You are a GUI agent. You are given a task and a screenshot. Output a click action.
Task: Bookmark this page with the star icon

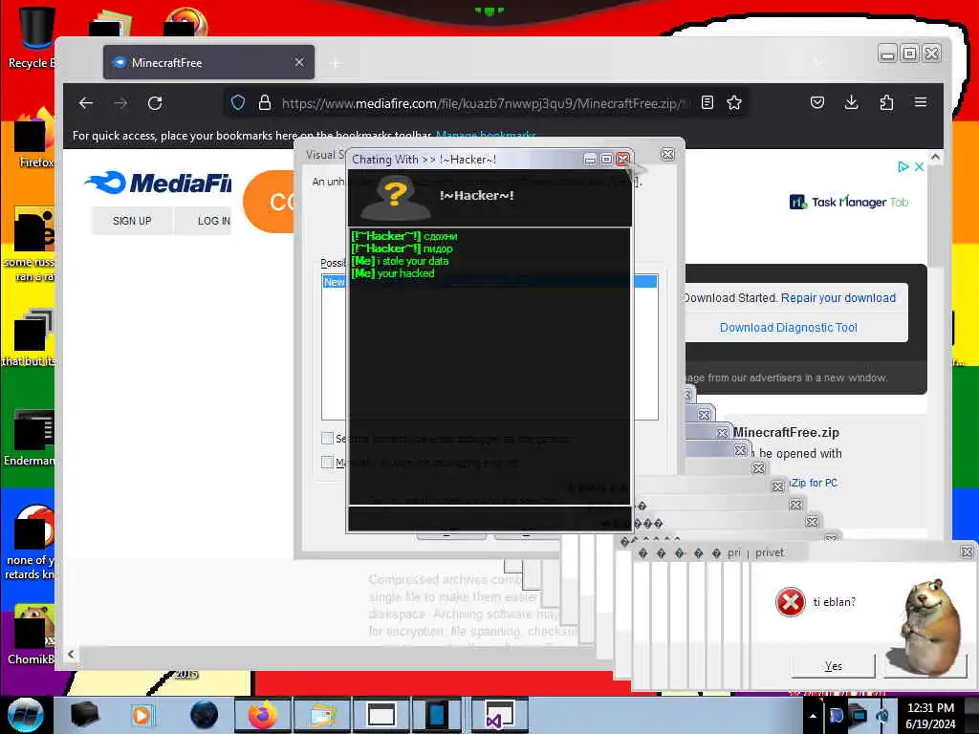734,102
